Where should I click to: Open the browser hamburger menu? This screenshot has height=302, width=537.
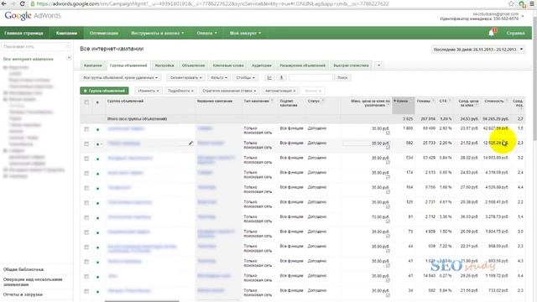coord(533,3)
